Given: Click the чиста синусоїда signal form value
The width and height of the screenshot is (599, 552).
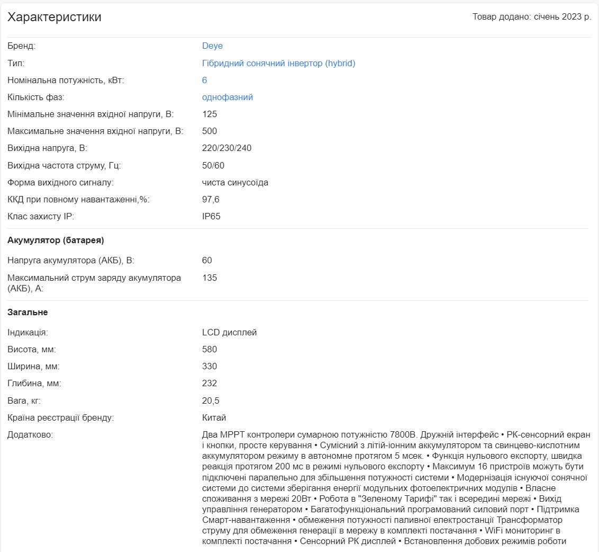Looking at the screenshot, I should [x=235, y=182].
